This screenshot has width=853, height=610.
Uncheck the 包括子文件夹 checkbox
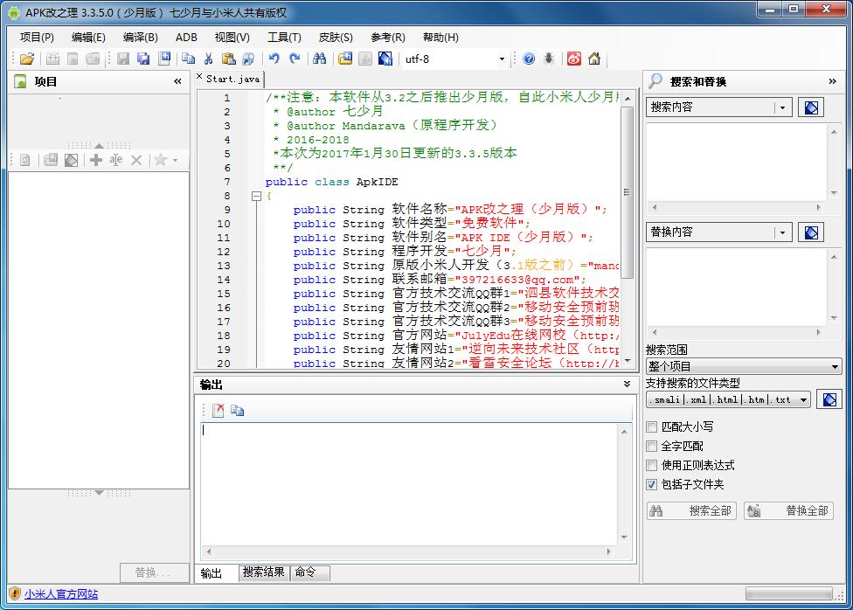tap(652, 485)
